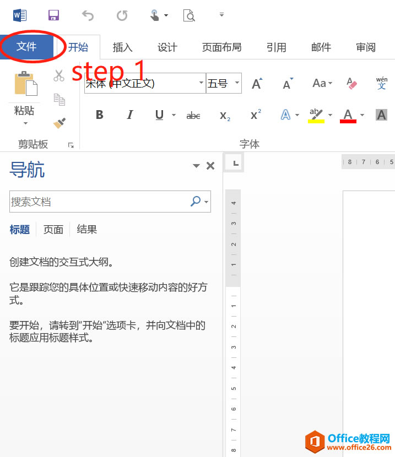395x457 pixels.
Task: Expand search options arrow beside magnifier
Action: click(x=207, y=202)
